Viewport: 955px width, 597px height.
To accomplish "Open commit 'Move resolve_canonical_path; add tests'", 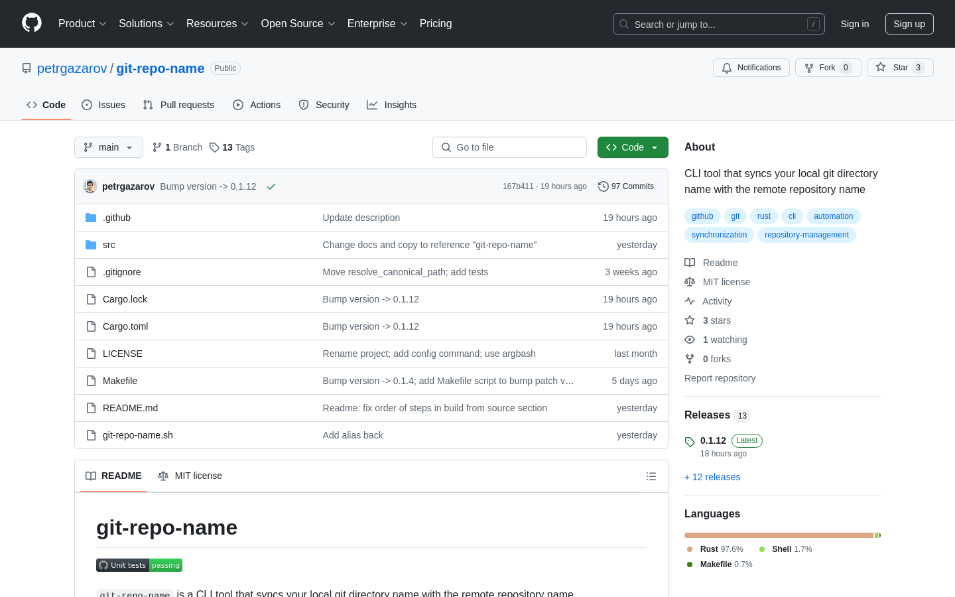I will (405, 272).
